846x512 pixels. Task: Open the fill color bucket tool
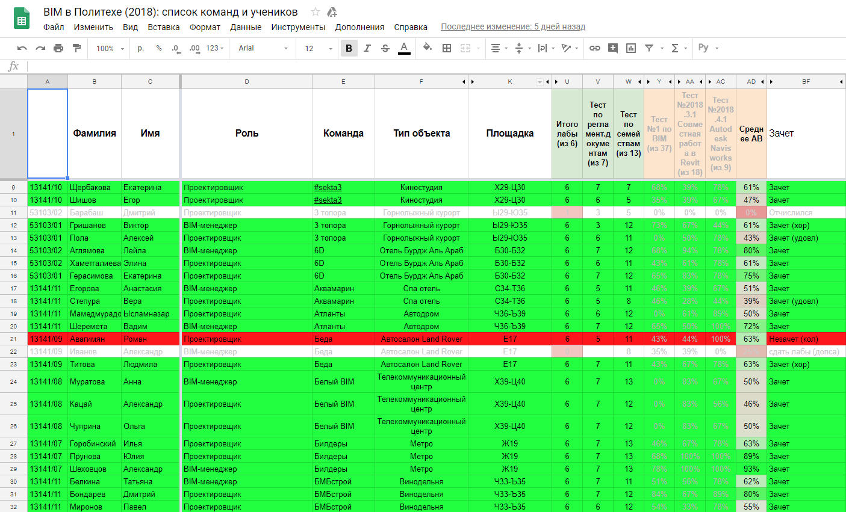427,48
